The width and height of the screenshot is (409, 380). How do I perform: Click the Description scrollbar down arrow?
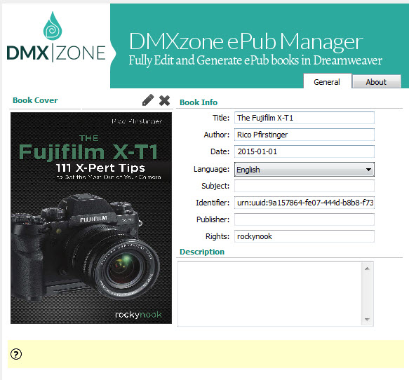pyautogui.click(x=368, y=319)
